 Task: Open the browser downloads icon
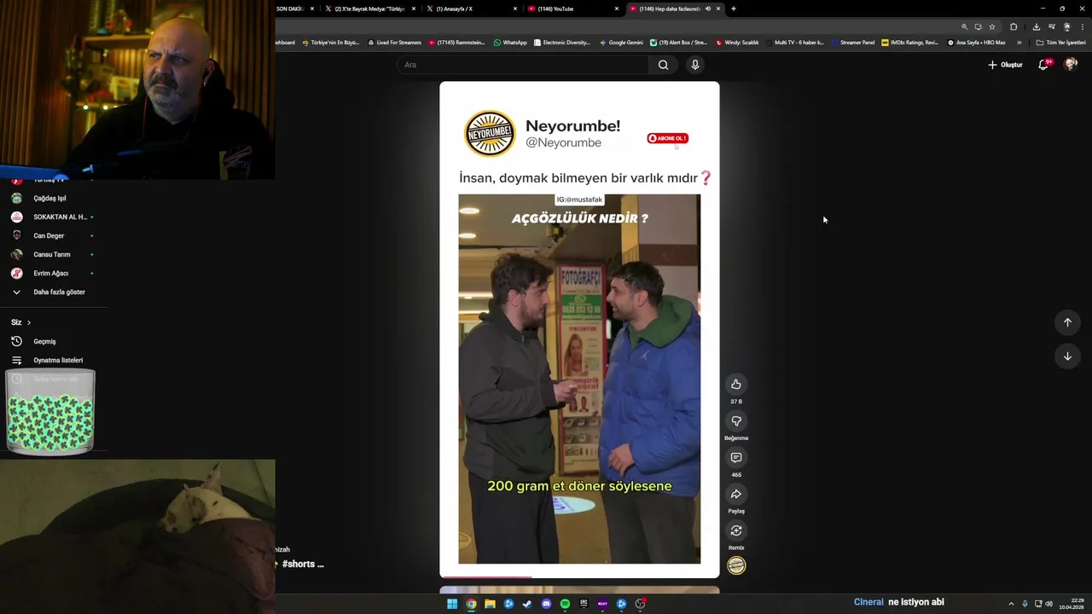[x=1037, y=26]
